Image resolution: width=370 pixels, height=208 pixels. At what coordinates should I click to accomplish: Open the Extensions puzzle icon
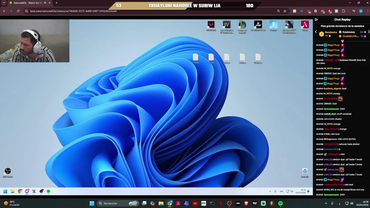tap(343, 11)
